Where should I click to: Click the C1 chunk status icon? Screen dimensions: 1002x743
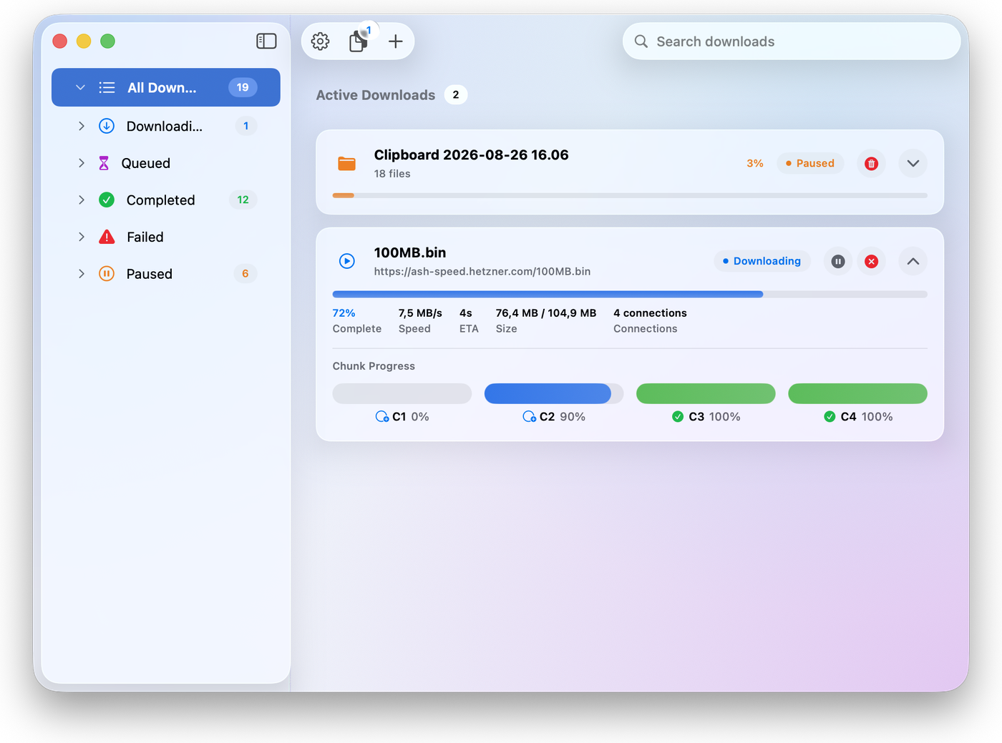382,417
